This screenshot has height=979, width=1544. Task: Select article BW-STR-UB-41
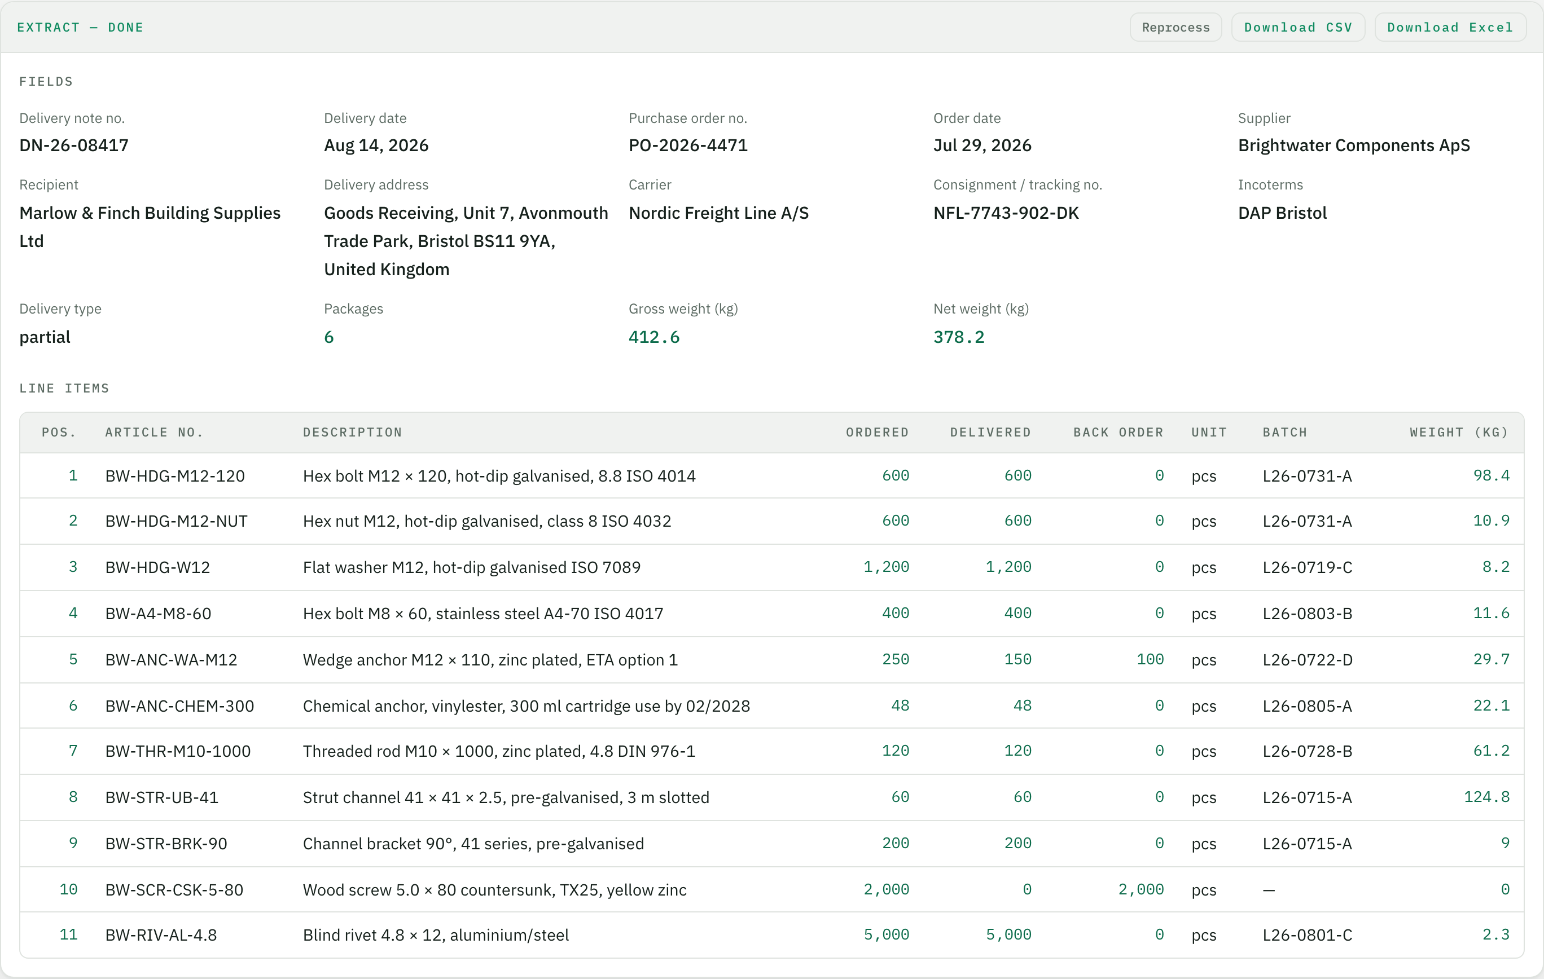click(161, 797)
